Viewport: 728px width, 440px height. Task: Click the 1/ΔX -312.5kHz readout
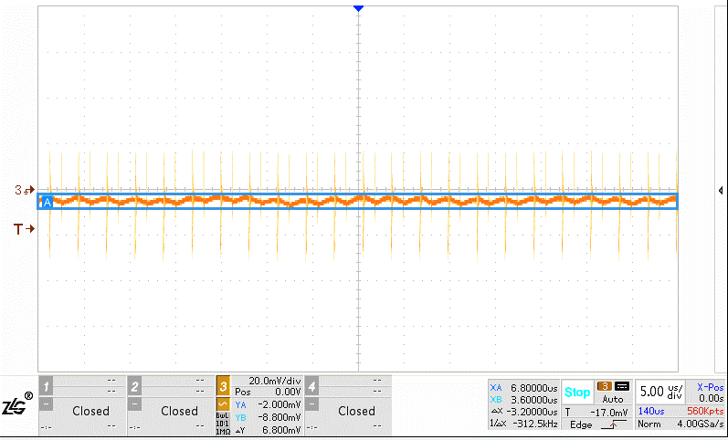(x=523, y=424)
